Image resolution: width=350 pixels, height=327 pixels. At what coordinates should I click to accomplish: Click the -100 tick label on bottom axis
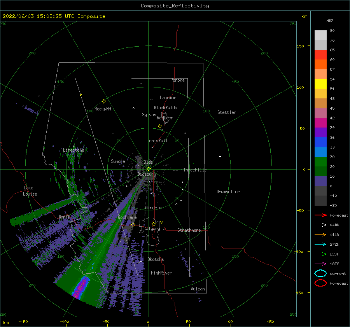coord(64,322)
